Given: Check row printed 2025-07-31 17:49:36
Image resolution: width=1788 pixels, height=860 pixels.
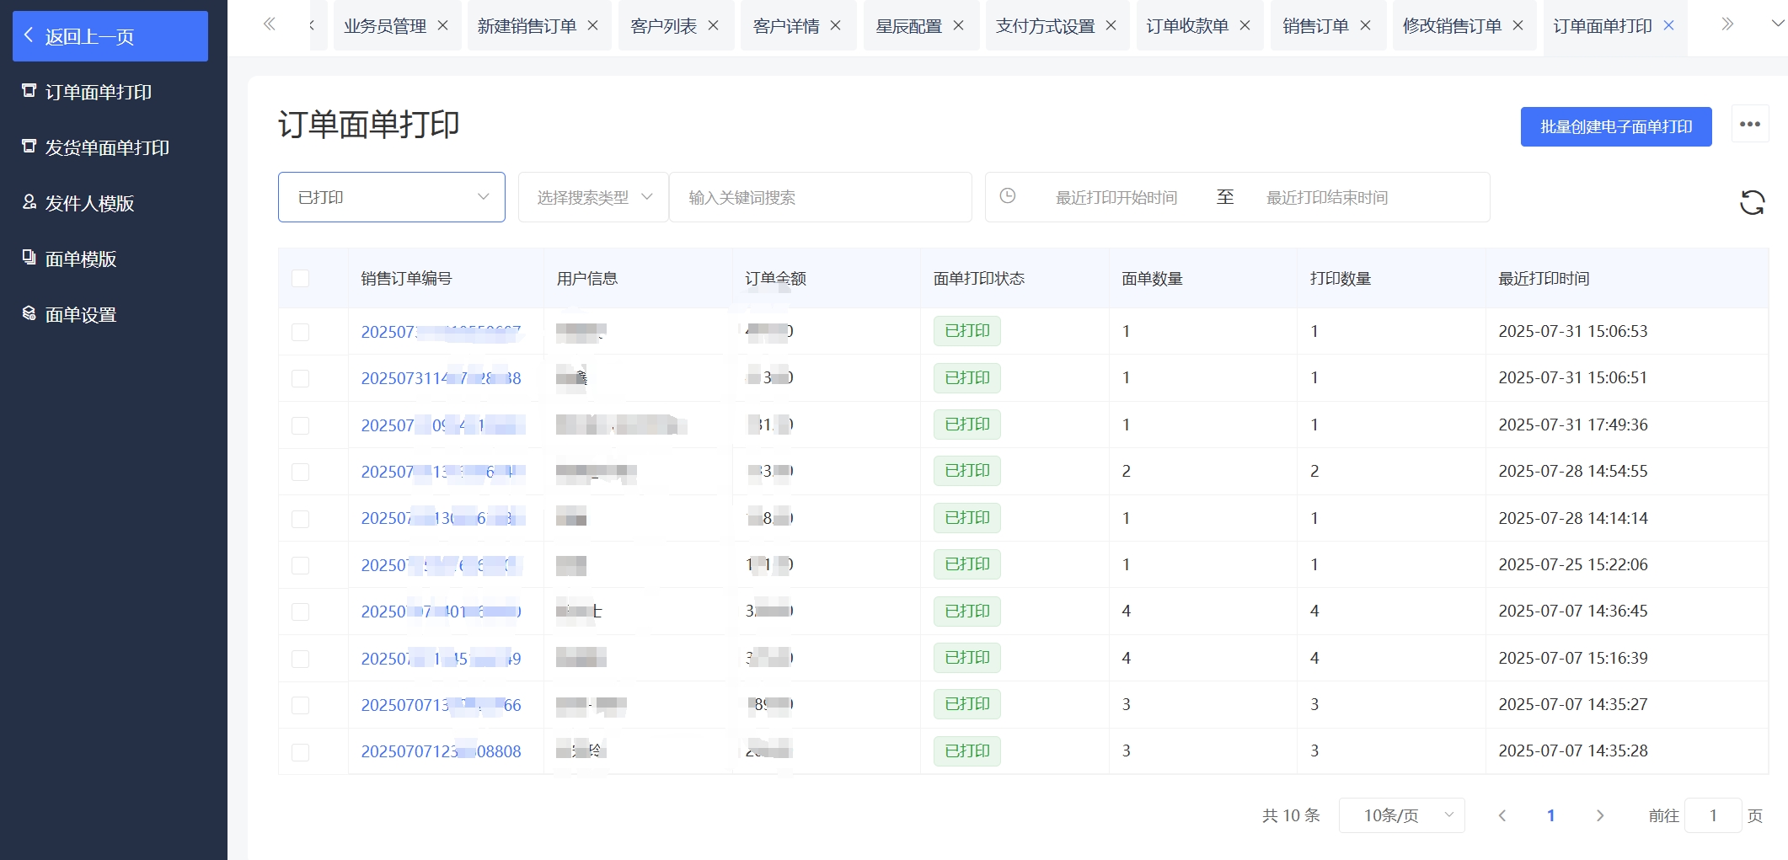Looking at the screenshot, I should (x=300, y=425).
